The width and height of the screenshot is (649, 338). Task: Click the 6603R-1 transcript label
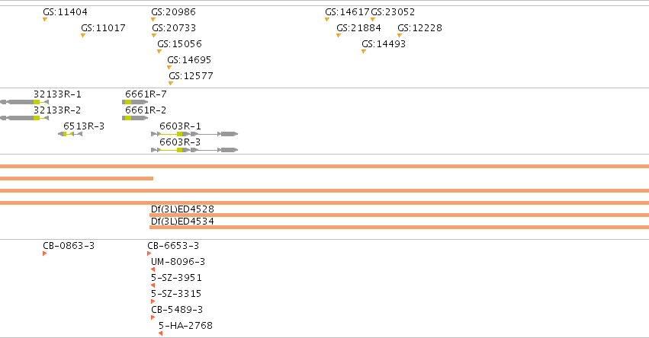click(x=181, y=126)
